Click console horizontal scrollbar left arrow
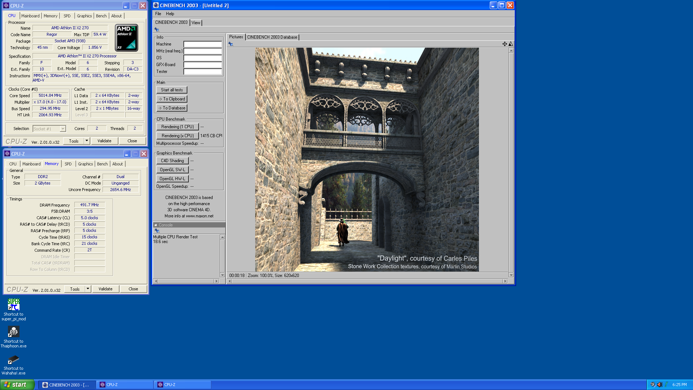Screen dimensions: 693x390 pyautogui.click(x=156, y=281)
